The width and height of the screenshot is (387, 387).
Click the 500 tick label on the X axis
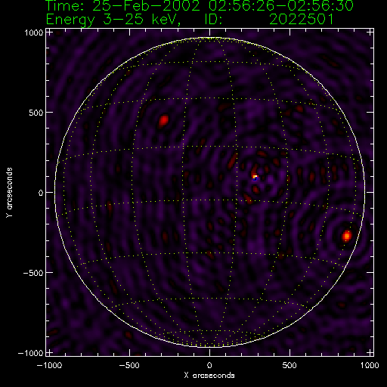point(289,365)
